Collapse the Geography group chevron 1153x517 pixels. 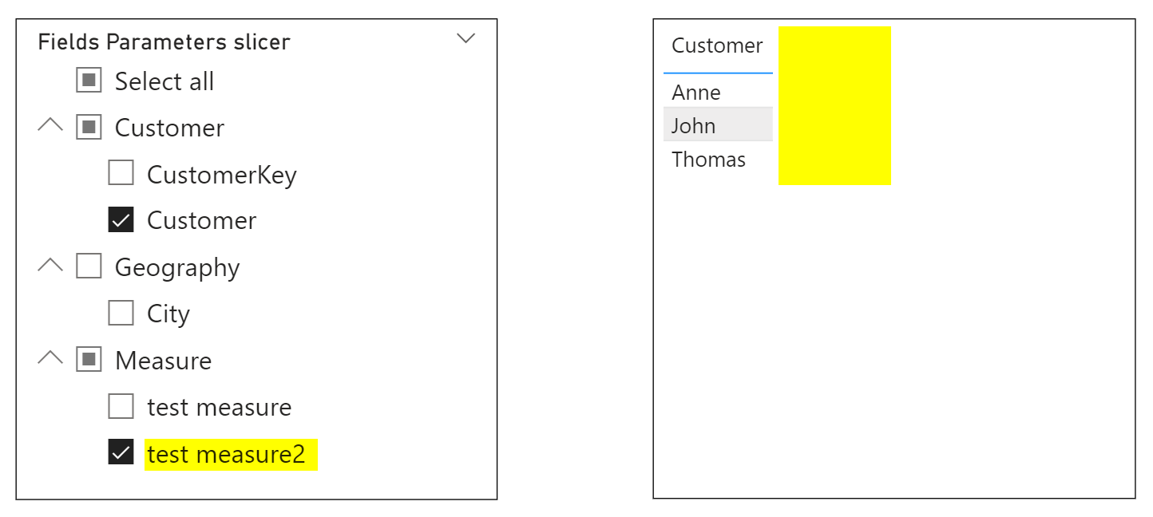tap(50, 265)
